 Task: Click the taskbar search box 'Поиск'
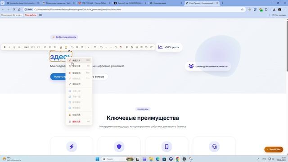[x=118, y=159]
